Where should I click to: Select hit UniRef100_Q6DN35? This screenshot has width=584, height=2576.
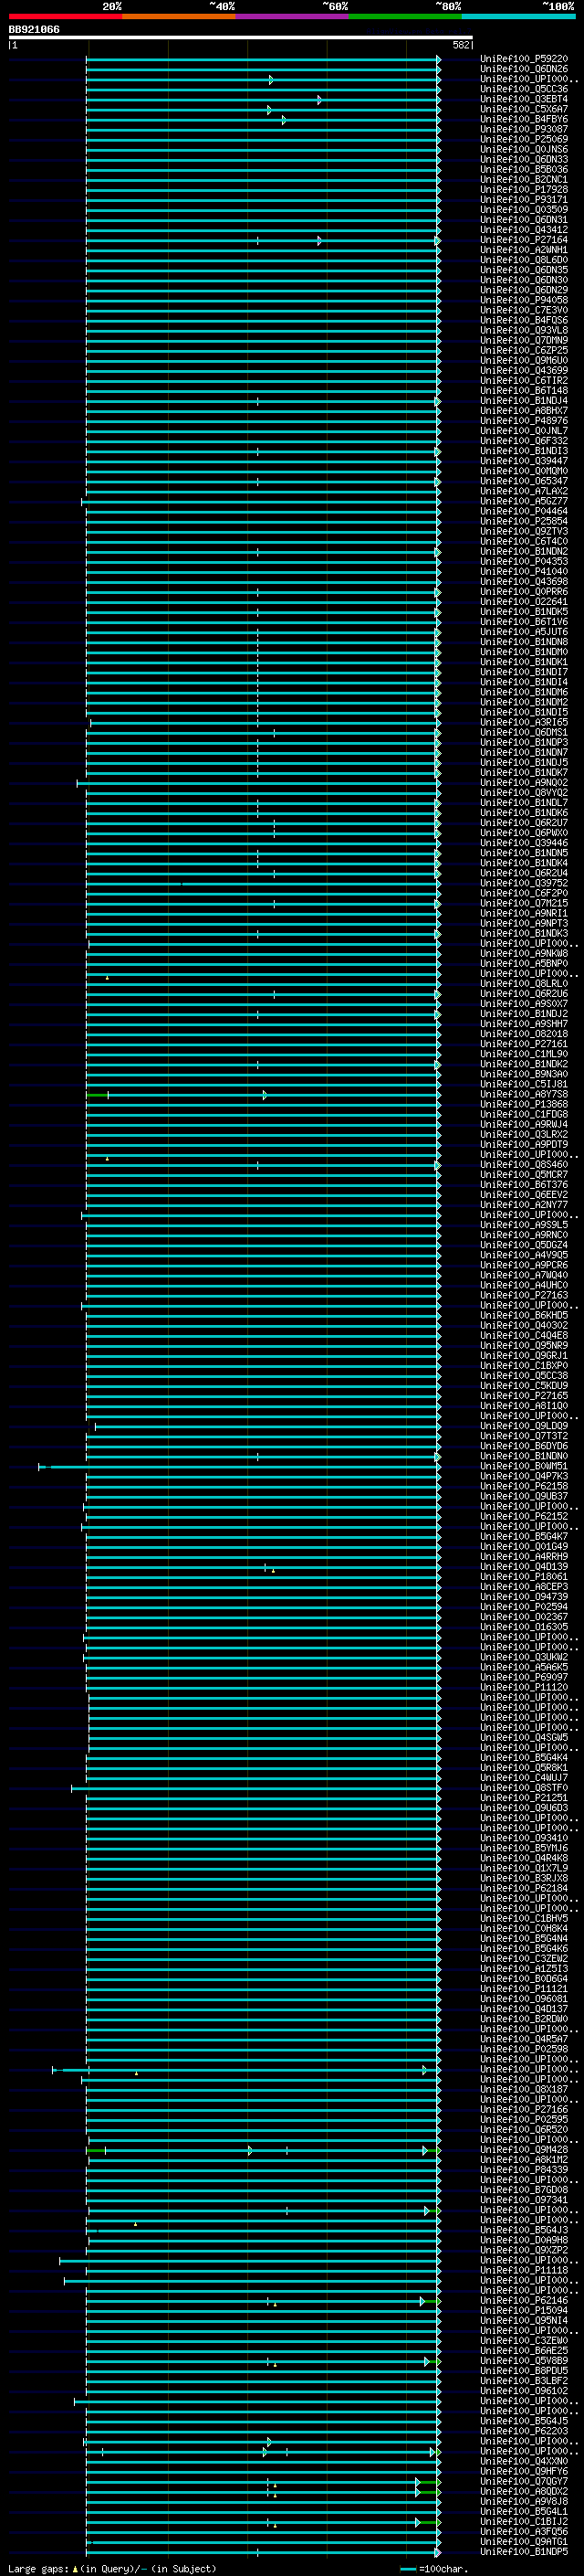[524, 270]
